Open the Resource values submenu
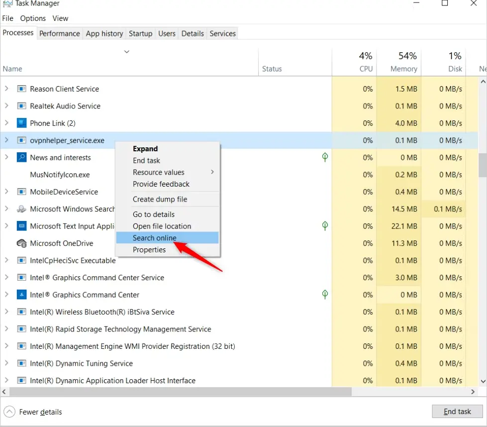Viewport: 487px width, 427px height. pos(168,172)
